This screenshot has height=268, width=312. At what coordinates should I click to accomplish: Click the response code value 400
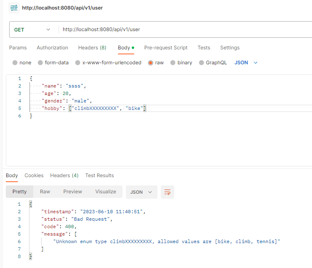(x=69, y=227)
